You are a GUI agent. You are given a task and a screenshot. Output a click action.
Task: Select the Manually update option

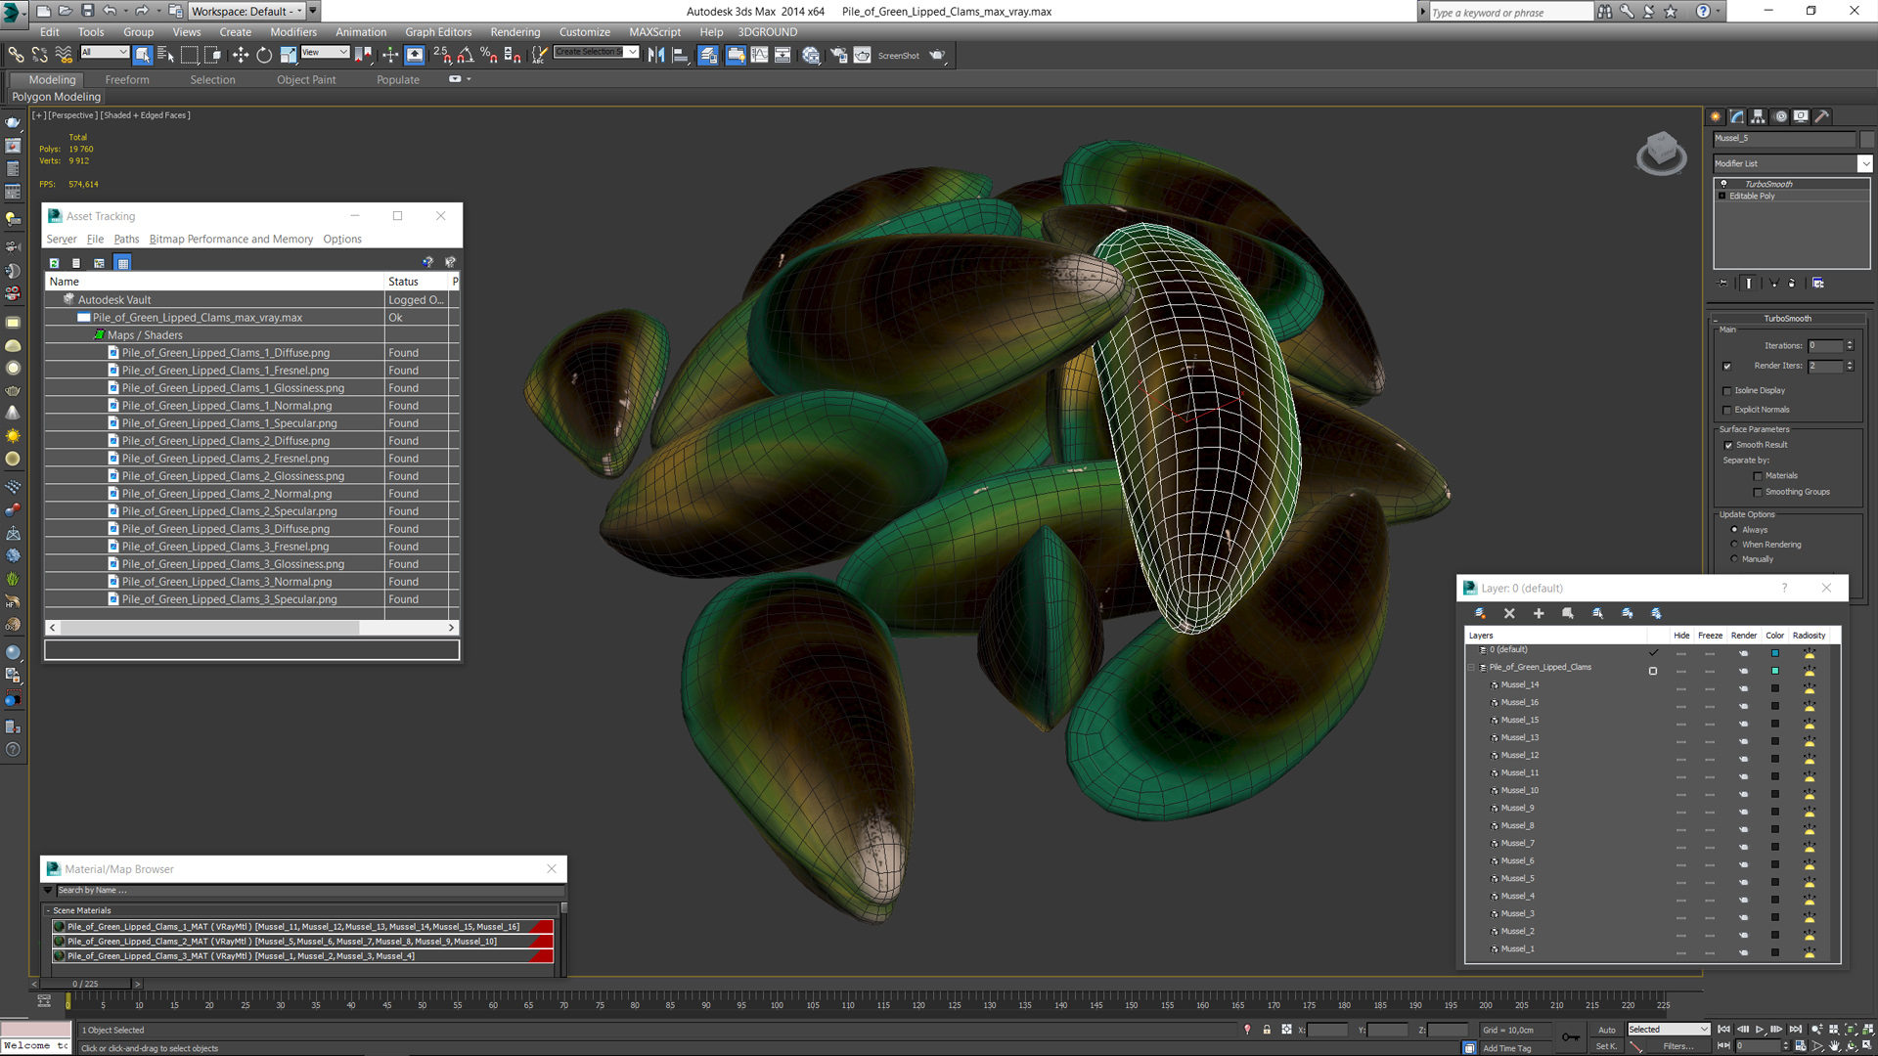pyautogui.click(x=1734, y=559)
